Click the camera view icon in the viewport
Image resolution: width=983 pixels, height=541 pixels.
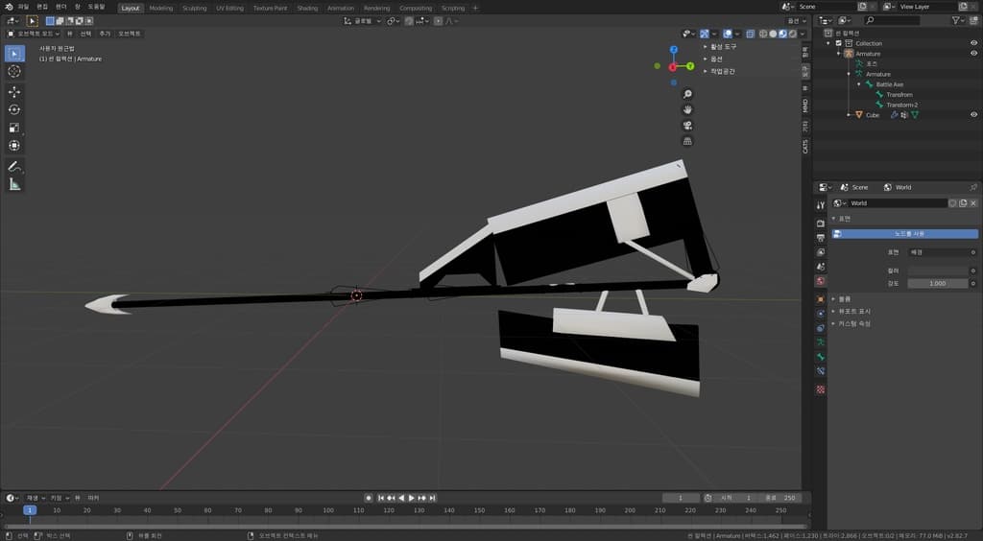click(687, 126)
